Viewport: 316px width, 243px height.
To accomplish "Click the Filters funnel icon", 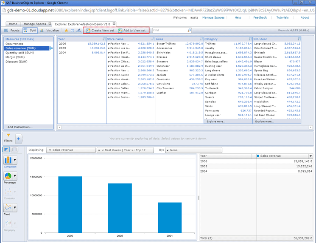I will [x=8, y=135].
